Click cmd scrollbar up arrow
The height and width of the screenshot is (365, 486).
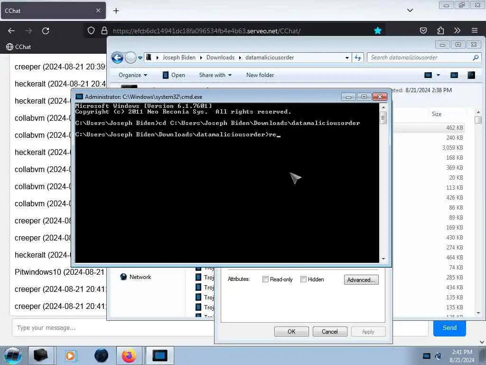(383, 107)
